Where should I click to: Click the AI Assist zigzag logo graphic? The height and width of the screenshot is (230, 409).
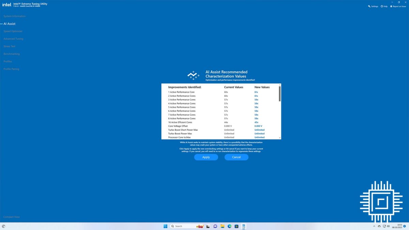[193, 75]
